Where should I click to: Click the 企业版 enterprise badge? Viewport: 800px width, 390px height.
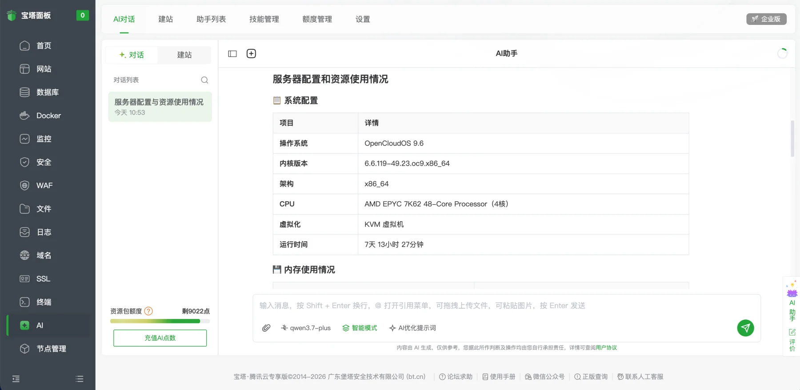766,19
